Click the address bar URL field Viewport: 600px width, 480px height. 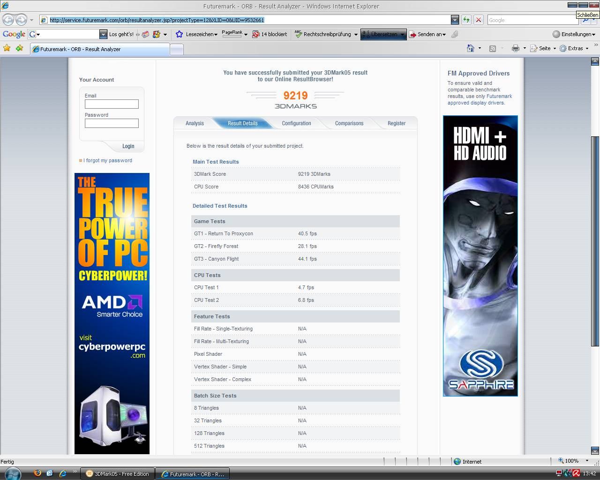coord(245,20)
